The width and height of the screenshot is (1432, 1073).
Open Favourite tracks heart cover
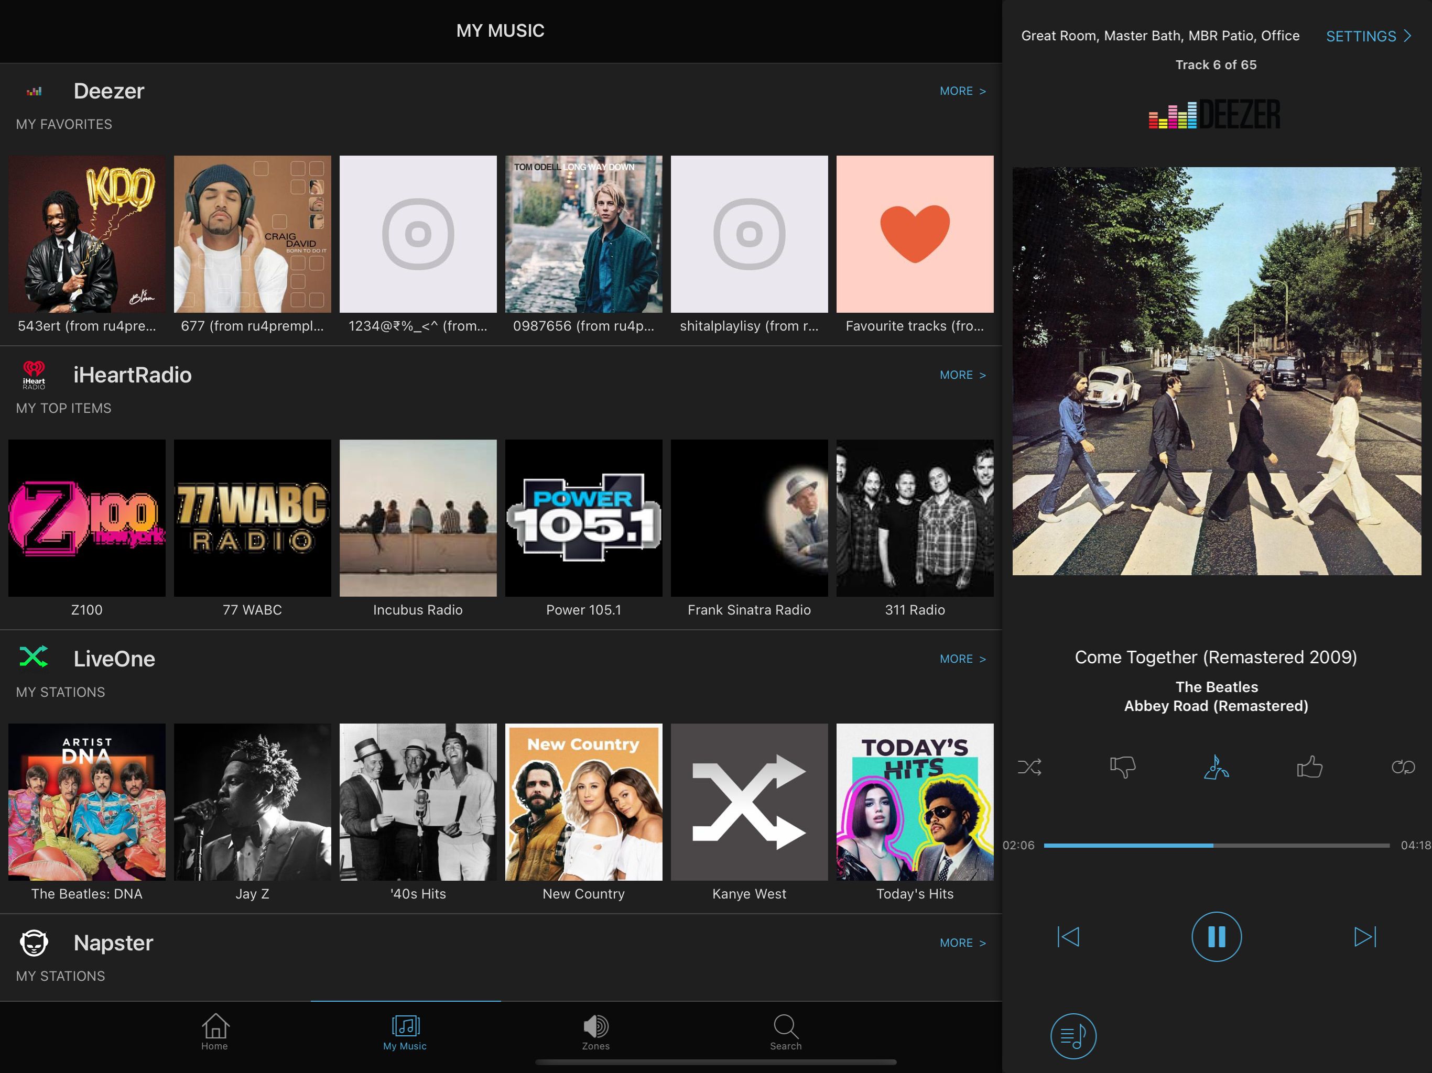tap(915, 234)
